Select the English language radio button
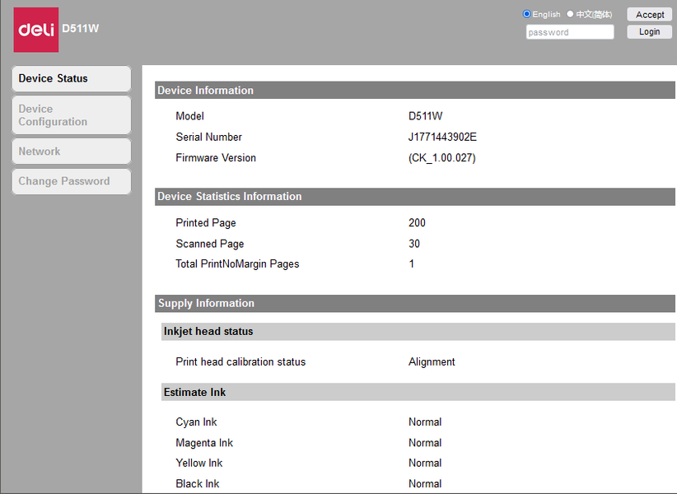This screenshot has width=677, height=494. point(527,14)
